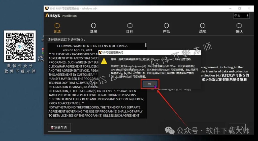Screen dimensions: 258x141
Task: Click the Ansys icon in the dialog title bar
Action: pos(101,53)
